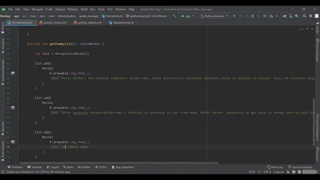Image resolution: width=320 pixels, height=180 pixels.
Task: Click the line:column position 70:20 indicator
Action: point(252,172)
